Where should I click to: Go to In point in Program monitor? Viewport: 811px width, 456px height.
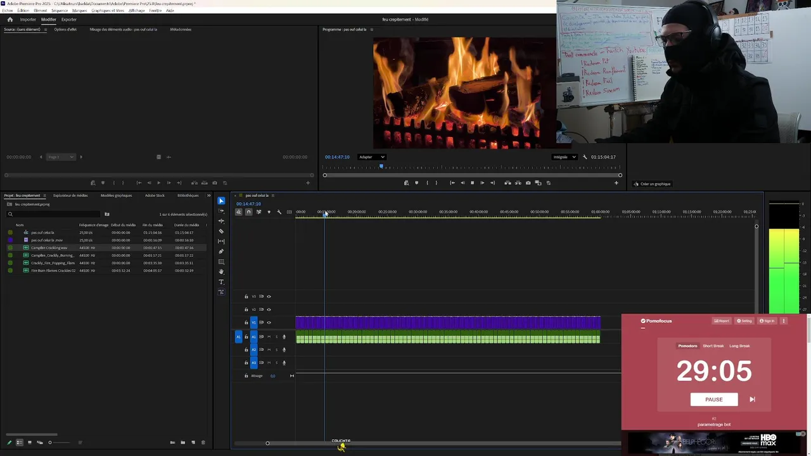452,183
